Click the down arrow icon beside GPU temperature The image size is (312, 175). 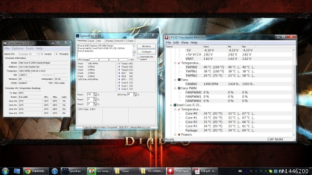119,79
